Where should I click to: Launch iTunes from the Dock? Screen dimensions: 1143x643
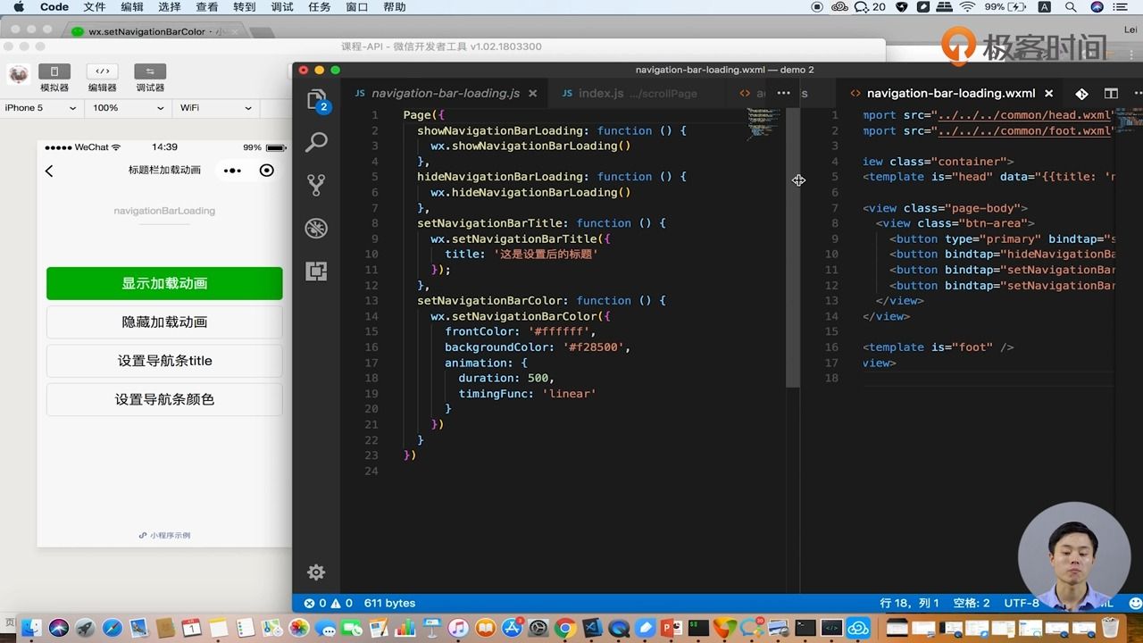[x=458, y=628]
